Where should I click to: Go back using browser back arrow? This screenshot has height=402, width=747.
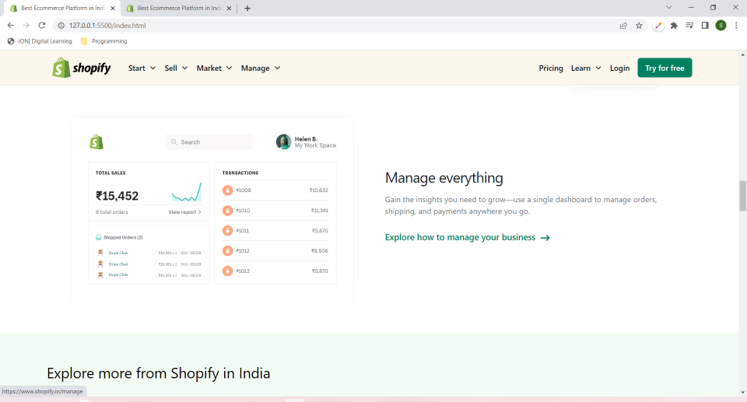point(10,25)
